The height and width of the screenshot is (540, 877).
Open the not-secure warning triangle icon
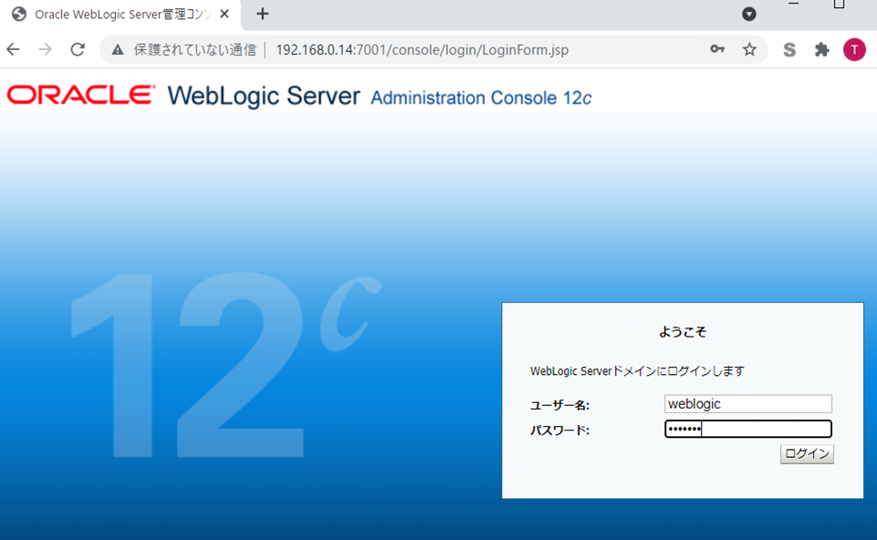click(117, 50)
